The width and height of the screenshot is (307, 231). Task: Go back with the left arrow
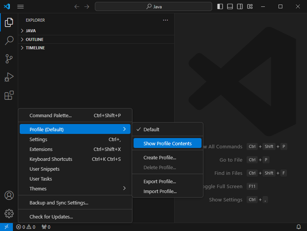click(77, 7)
